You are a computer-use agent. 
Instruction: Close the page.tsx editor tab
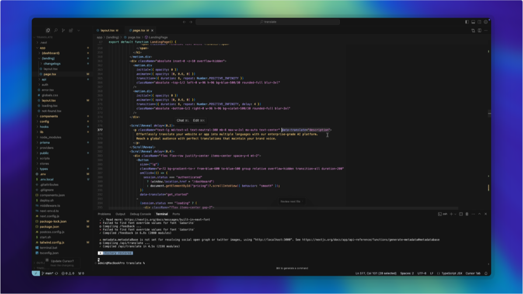click(153, 30)
